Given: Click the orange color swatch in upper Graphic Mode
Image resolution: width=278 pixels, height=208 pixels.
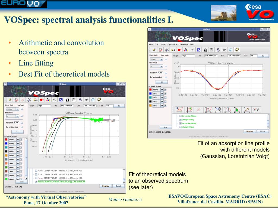Looking at the screenshot, I should tap(150, 106).
